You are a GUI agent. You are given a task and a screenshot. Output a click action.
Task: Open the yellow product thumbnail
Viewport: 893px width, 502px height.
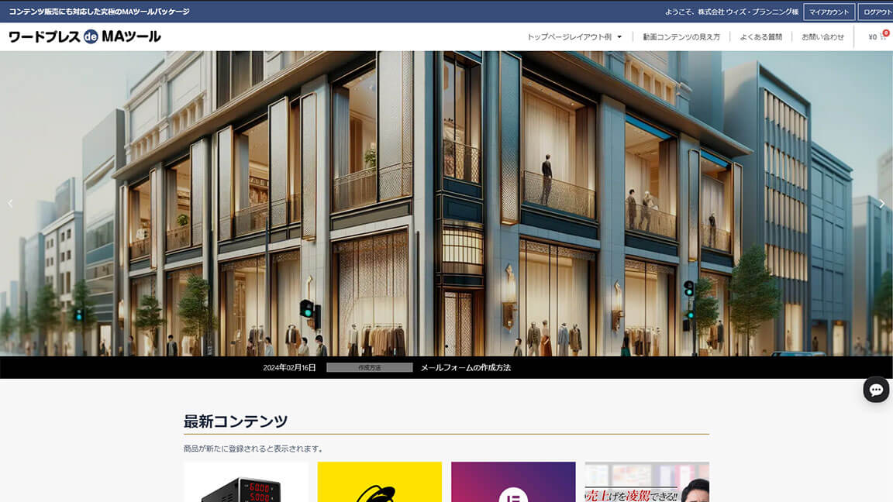tap(379, 482)
